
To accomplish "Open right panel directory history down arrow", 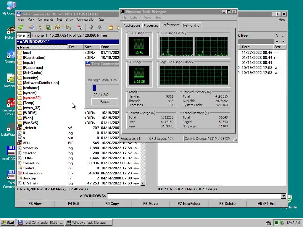I will (283, 41).
